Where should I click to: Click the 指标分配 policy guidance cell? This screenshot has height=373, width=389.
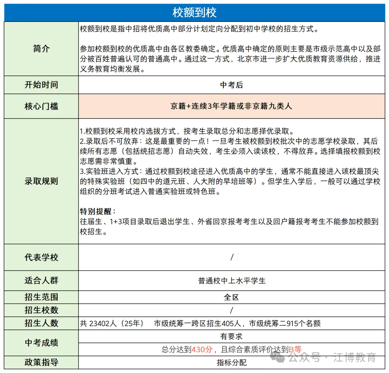coord(232,363)
